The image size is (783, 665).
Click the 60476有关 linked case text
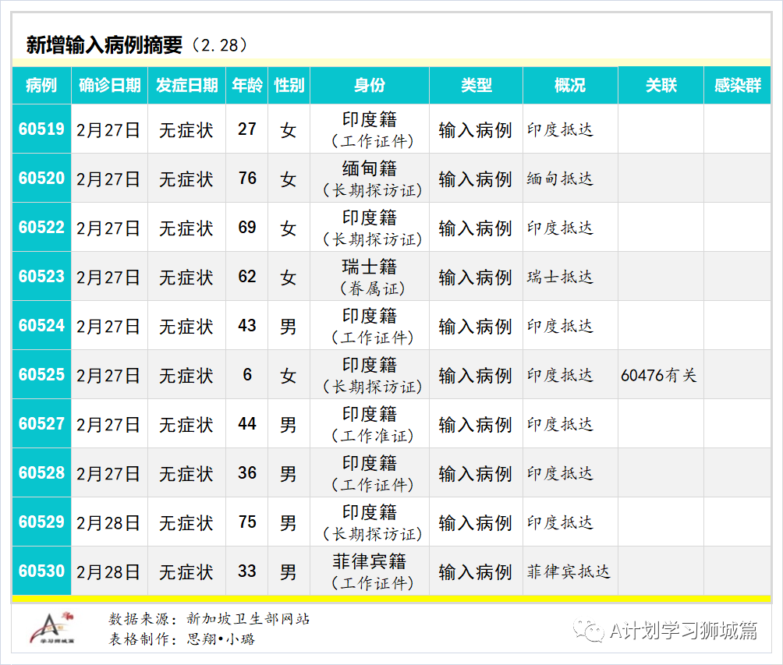(x=658, y=376)
